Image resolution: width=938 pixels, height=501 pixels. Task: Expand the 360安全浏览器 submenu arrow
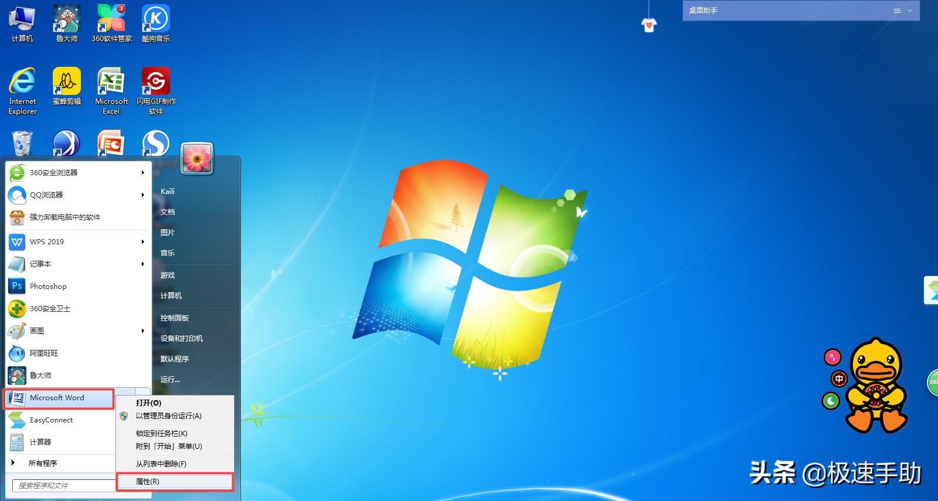(x=142, y=173)
